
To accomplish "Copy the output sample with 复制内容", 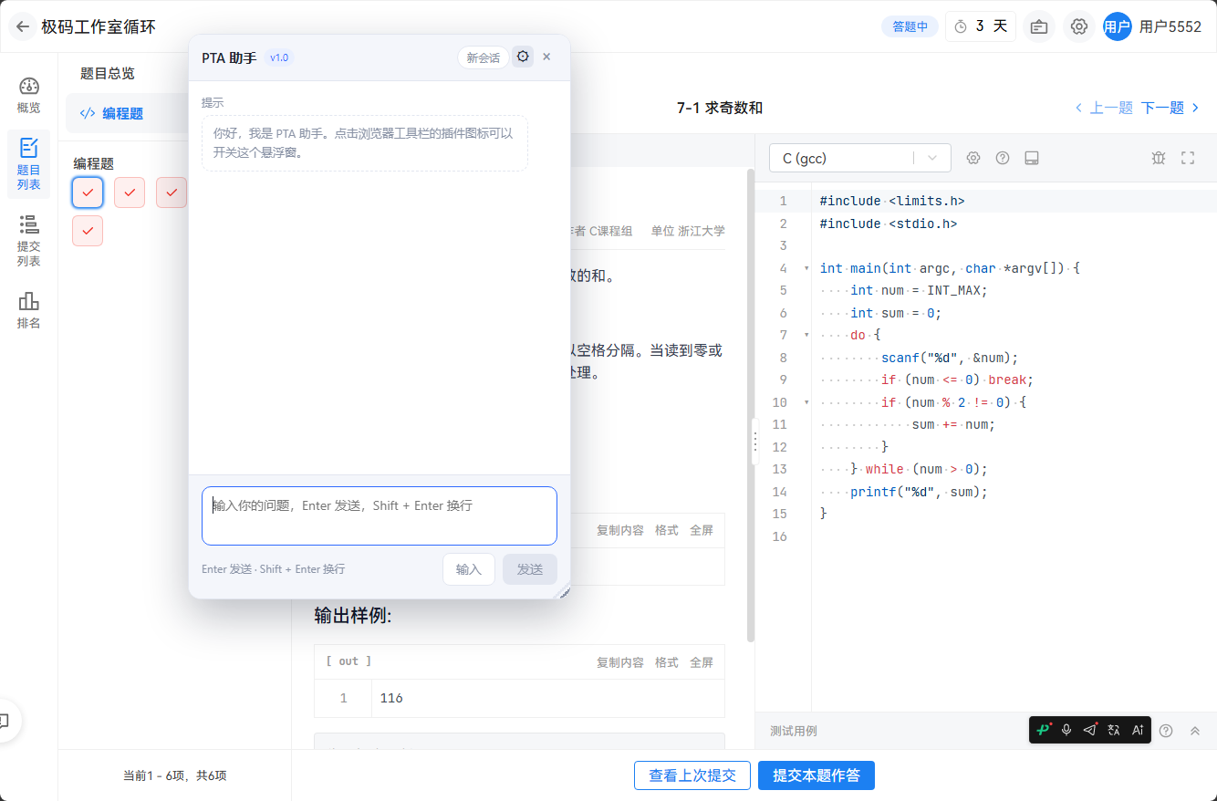I will [x=620, y=662].
